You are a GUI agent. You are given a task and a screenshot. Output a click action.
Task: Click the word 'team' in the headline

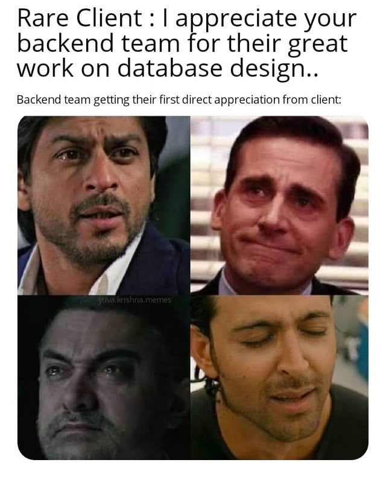[151, 44]
